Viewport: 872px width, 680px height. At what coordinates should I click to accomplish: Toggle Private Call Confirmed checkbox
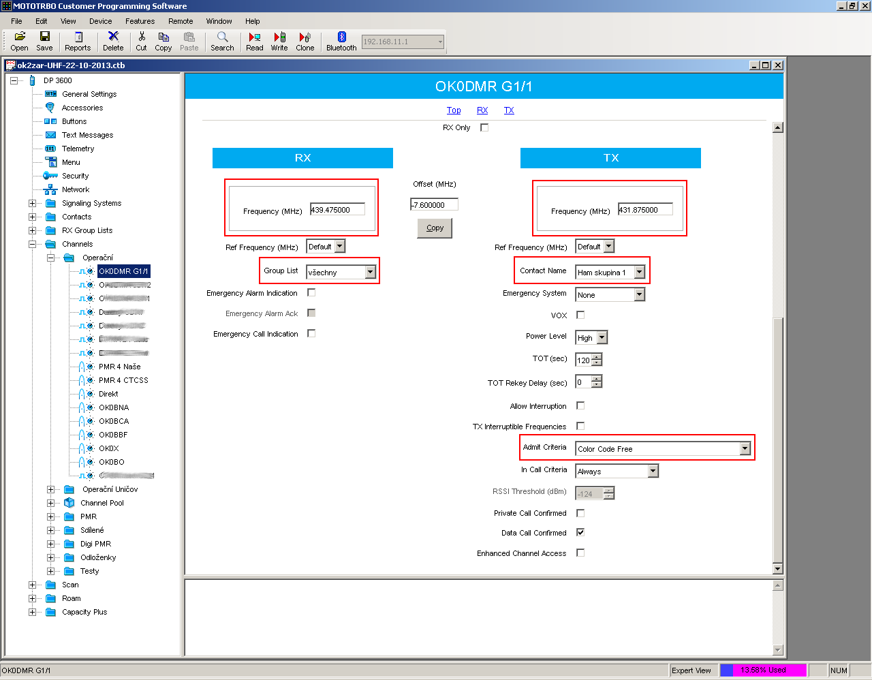pos(580,513)
